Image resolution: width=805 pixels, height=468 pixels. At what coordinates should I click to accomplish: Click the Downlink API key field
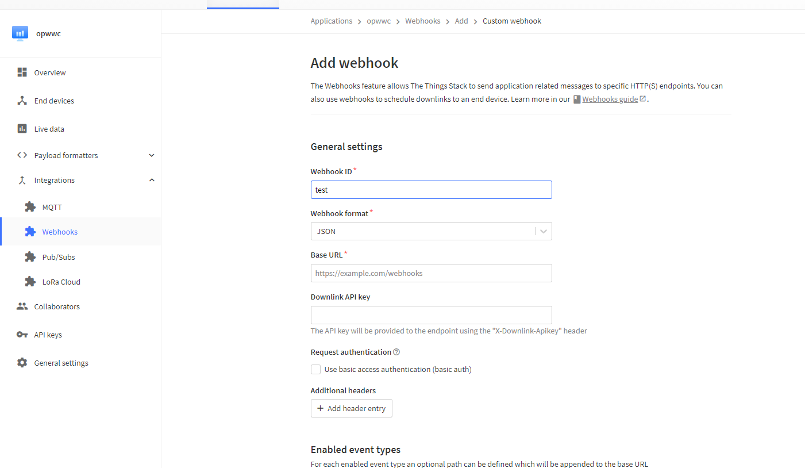431,315
